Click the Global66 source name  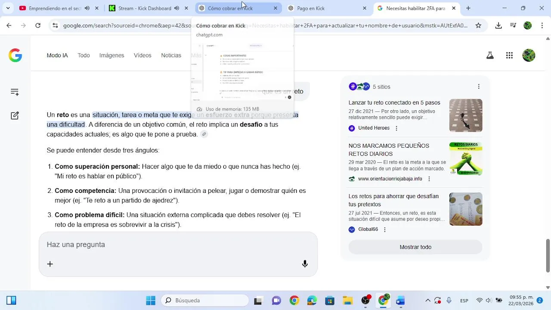tap(368, 229)
